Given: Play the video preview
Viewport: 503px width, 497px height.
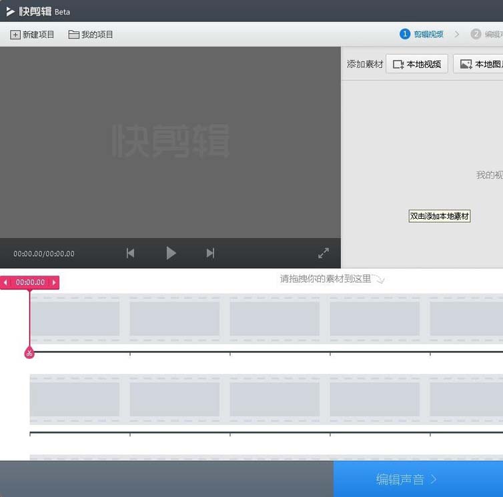Looking at the screenshot, I should pos(171,253).
